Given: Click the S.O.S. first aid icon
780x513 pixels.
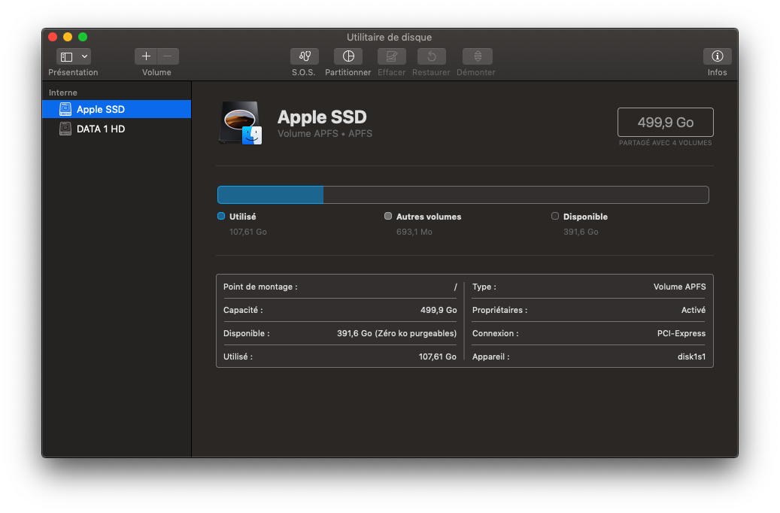Looking at the screenshot, I should [304, 56].
